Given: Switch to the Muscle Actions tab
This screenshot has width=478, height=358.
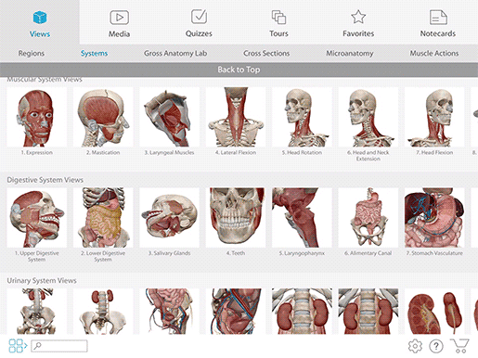Looking at the screenshot, I should click(x=434, y=54).
